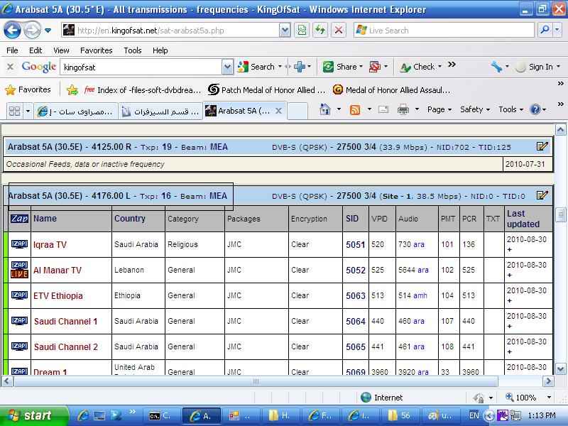Open the Google search box dropdown
This screenshot has height=426, width=568.
[x=227, y=67]
